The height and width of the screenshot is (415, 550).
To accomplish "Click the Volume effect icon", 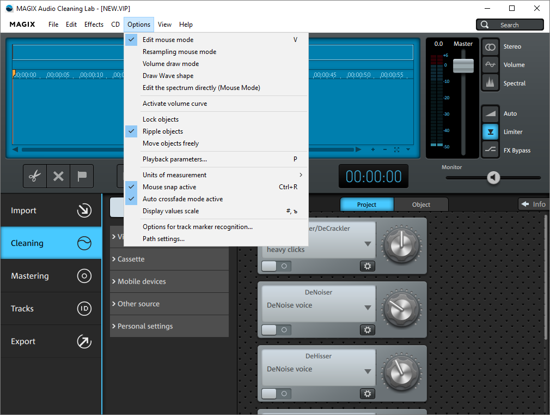I will coord(490,65).
